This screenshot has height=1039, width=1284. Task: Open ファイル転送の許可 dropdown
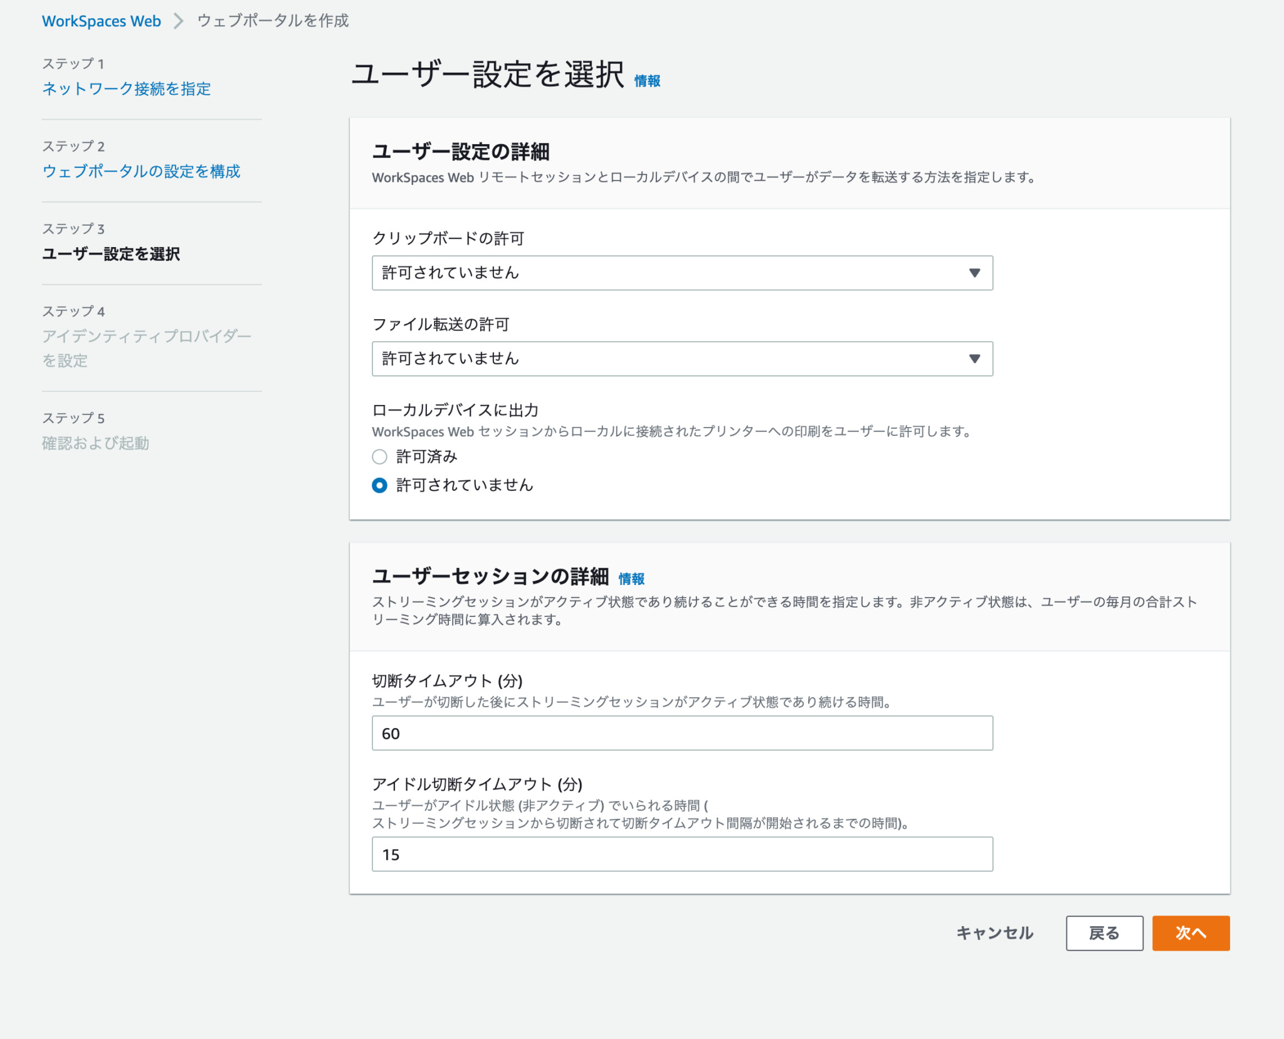(x=682, y=359)
